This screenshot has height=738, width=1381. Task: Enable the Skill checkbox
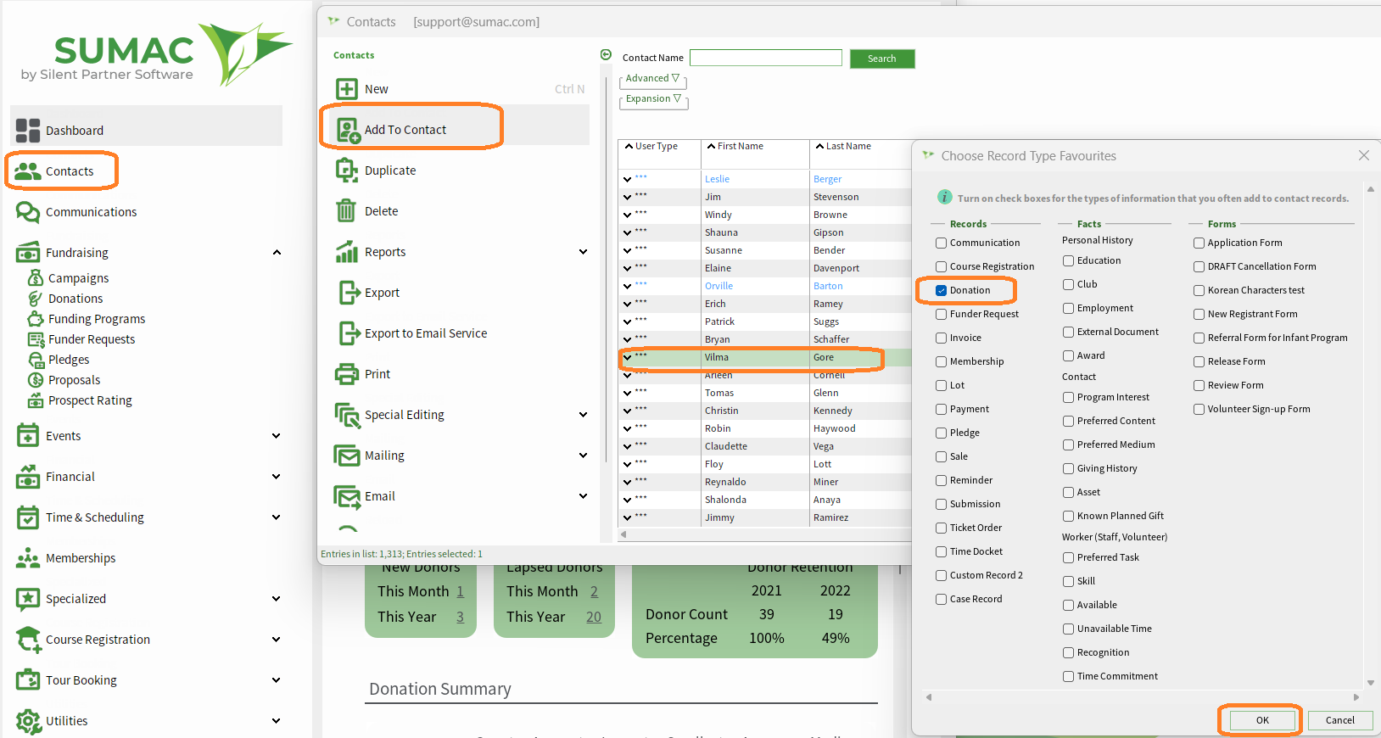(x=1068, y=581)
